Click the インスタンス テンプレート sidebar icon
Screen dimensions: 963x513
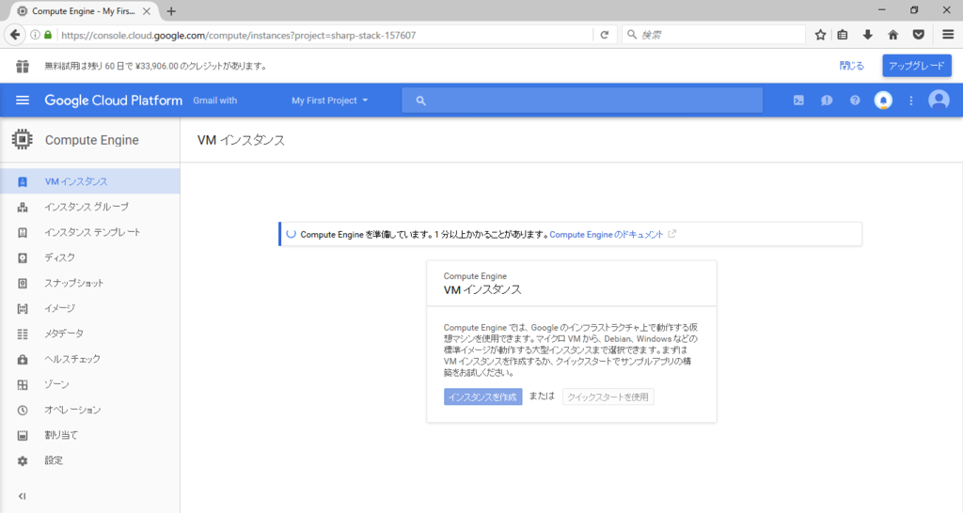pyautogui.click(x=23, y=233)
